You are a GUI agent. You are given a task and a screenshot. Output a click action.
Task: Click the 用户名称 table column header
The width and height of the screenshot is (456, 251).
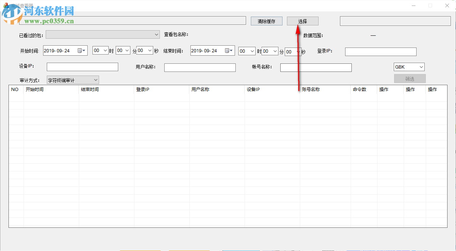click(217, 90)
